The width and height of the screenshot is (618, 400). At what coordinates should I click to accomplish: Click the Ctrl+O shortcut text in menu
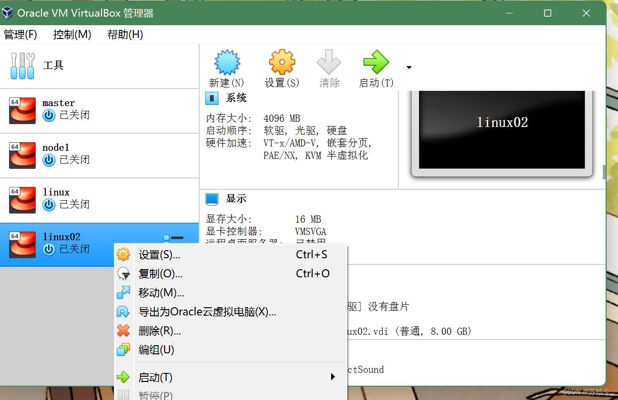pos(313,273)
